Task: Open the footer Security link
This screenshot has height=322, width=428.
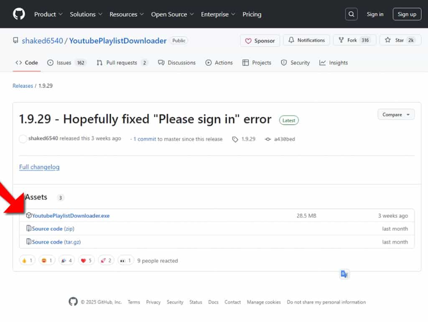Action: pos(175,302)
